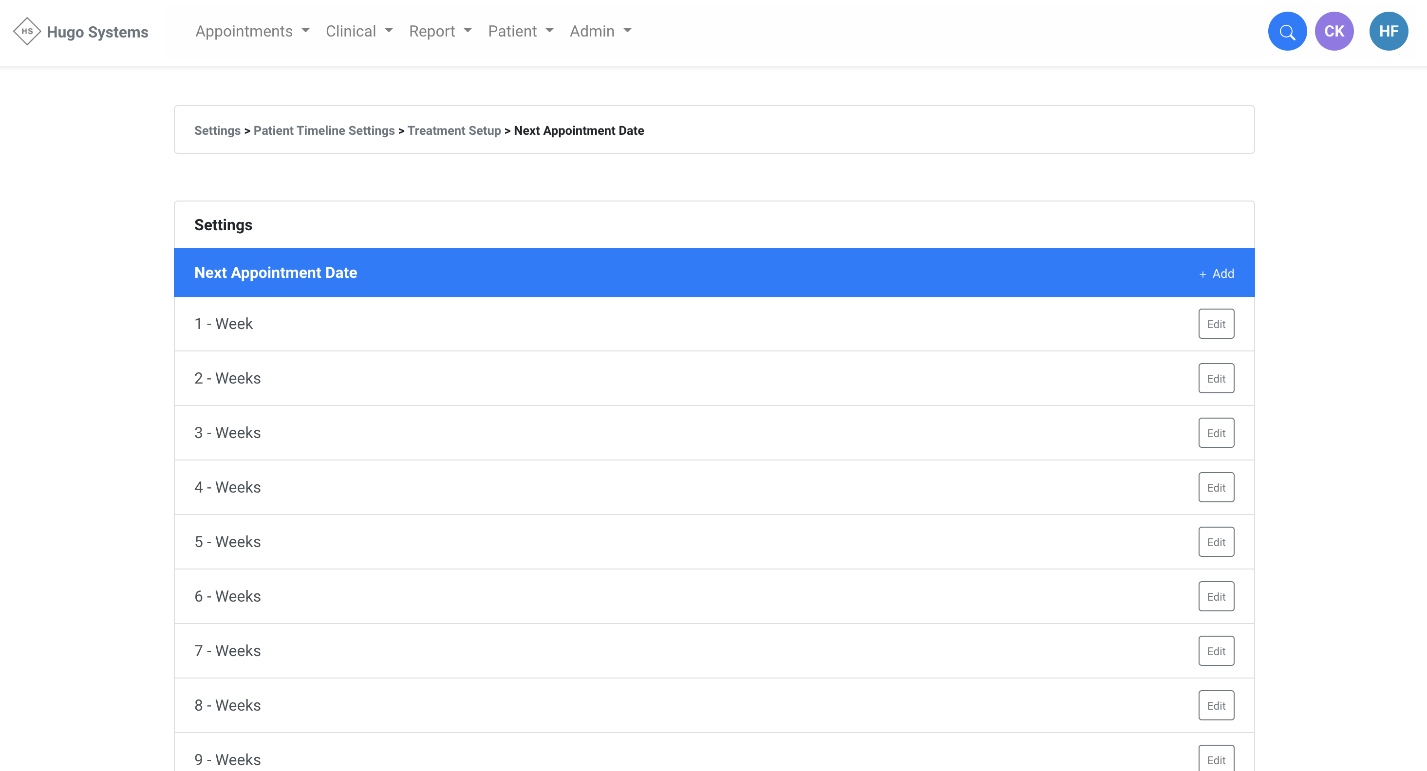Expand the Clinical dropdown menu
The height and width of the screenshot is (771, 1427).
[x=359, y=32]
